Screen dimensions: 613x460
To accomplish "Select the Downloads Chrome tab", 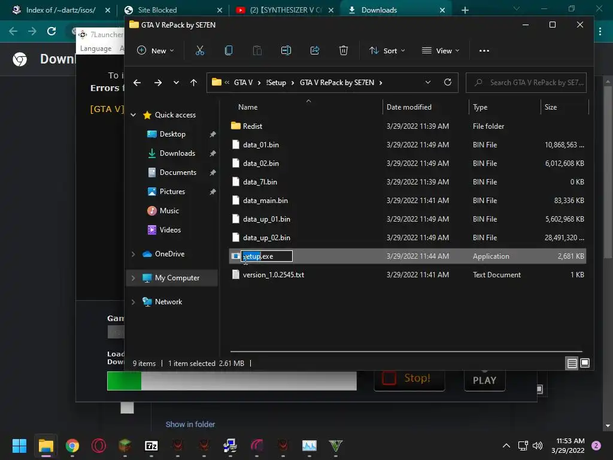I will point(391,10).
